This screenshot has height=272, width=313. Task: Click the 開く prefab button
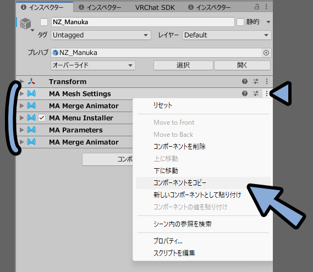pyautogui.click(x=242, y=65)
